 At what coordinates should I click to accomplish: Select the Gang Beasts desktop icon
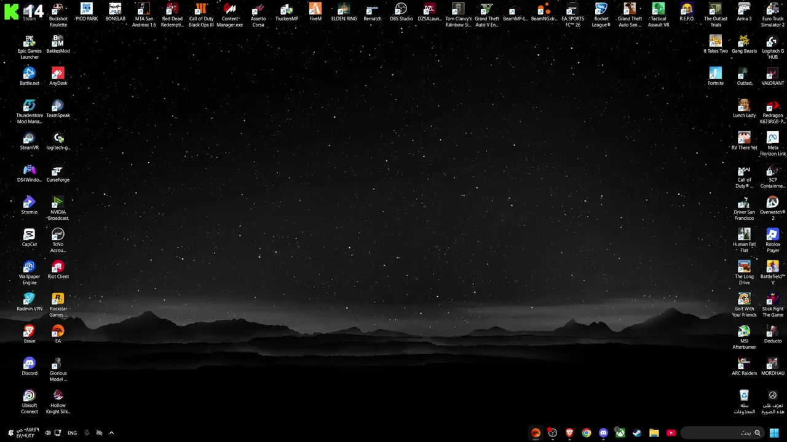click(x=744, y=44)
